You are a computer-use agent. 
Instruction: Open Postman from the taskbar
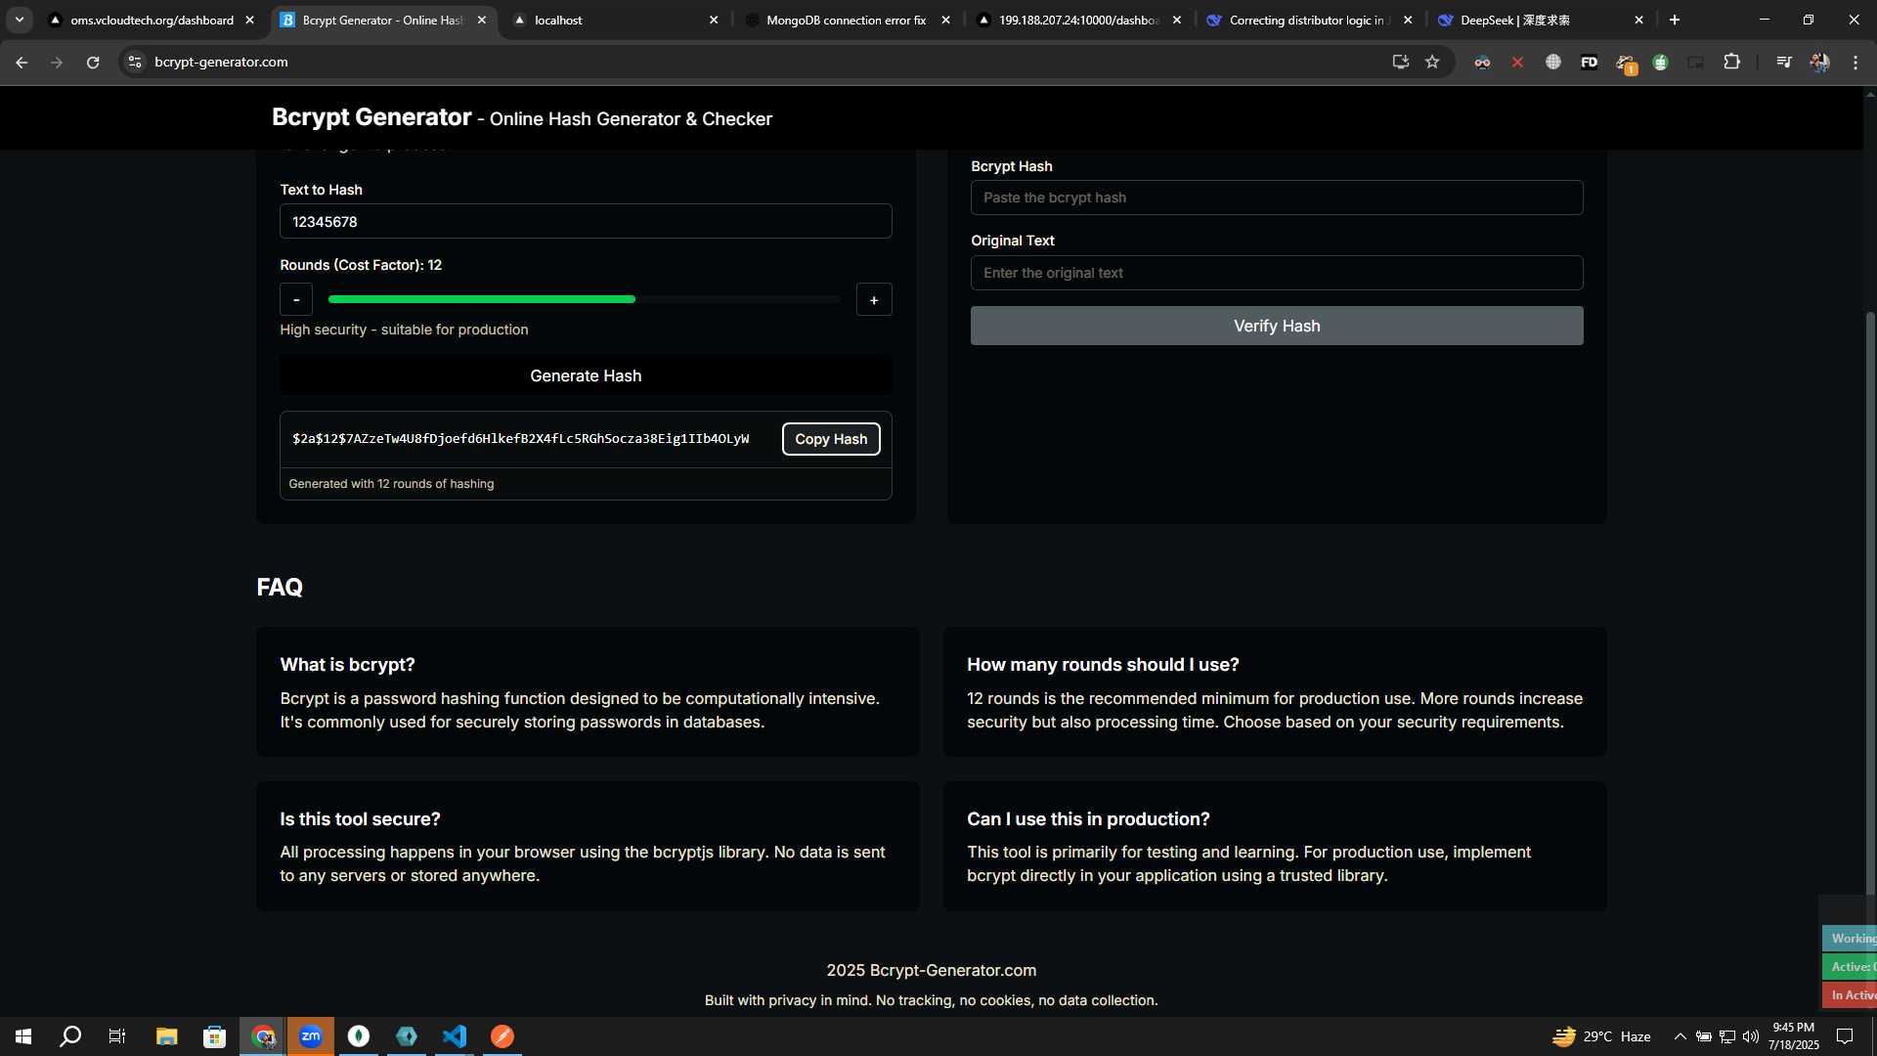click(x=502, y=1036)
